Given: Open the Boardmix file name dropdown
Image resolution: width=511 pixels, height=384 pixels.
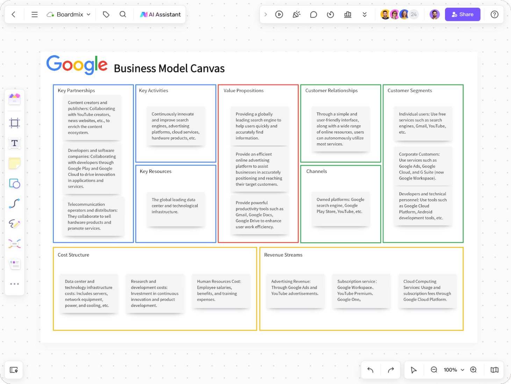Looking at the screenshot, I should (x=69, y=14).
